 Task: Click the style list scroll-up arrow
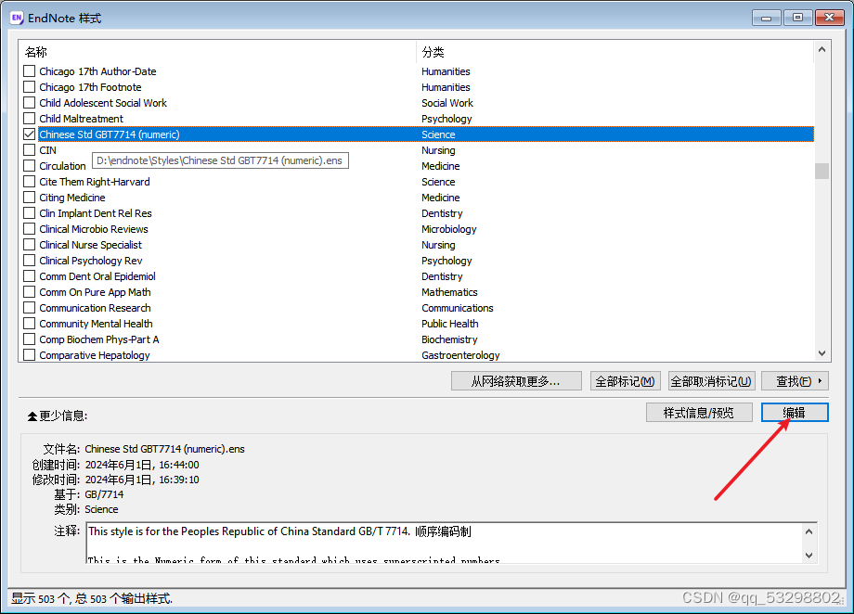click(822, 49)
